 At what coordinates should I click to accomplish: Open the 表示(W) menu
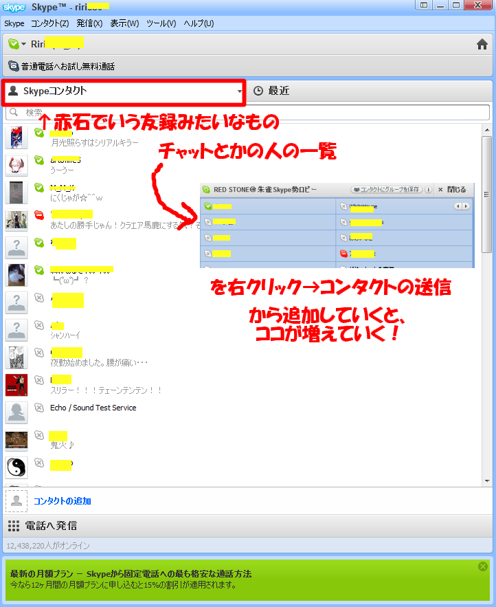[x=124, y=23]
